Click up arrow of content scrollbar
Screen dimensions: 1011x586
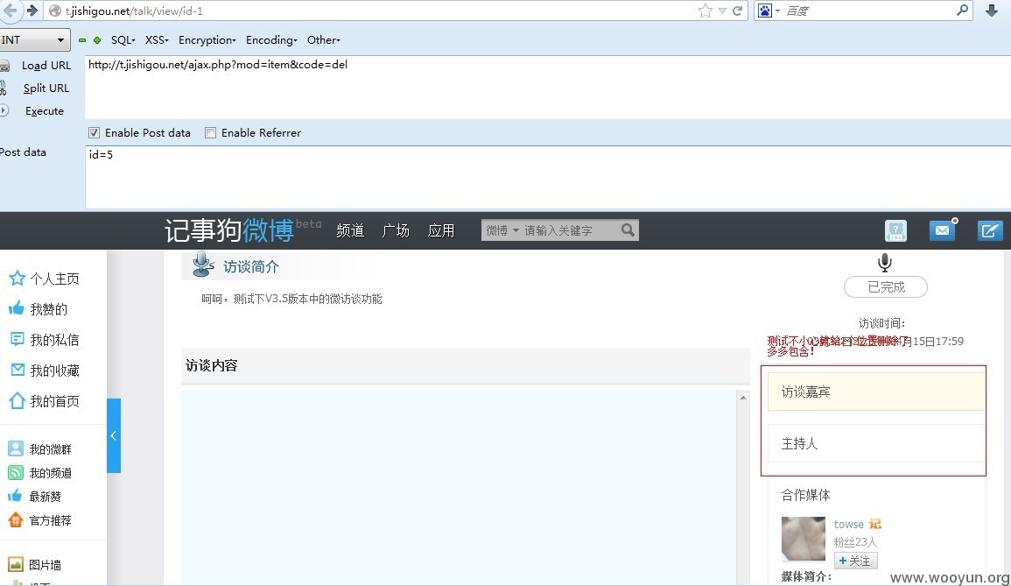coord(743,398)
